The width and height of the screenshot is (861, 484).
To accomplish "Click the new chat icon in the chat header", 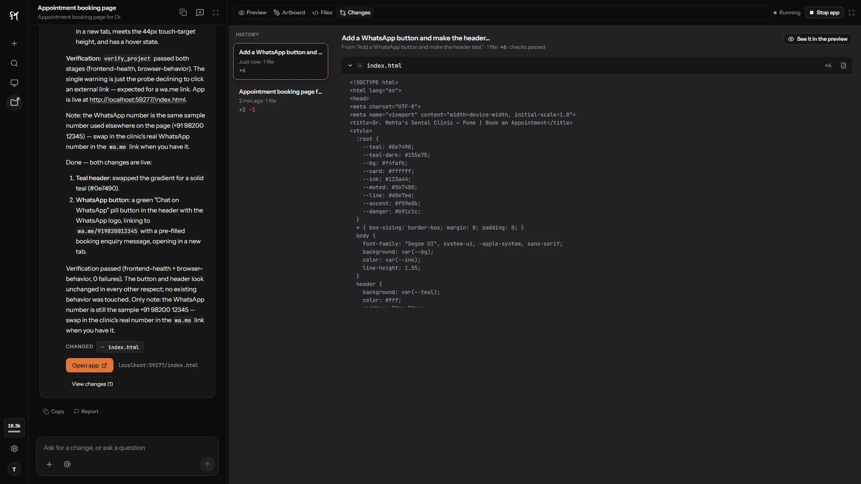I will point(200,13).
